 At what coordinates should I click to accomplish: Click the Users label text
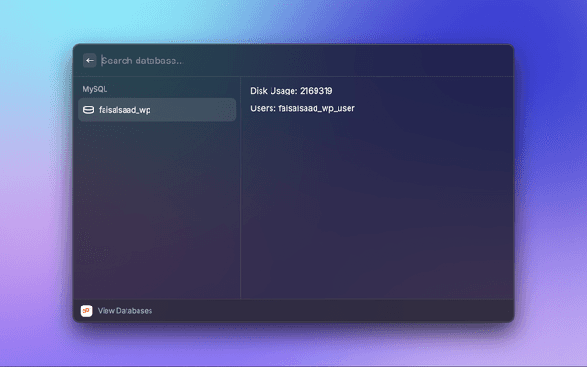pyautogui.click(x=263, y=108)
